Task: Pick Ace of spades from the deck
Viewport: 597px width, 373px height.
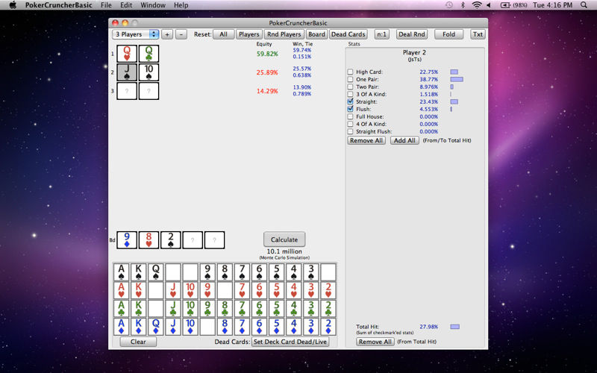Action: click(x=122, y=272)
